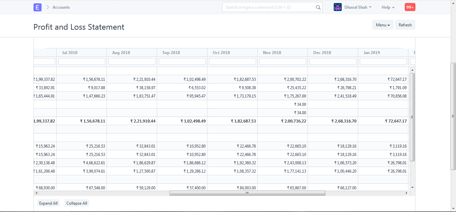Image resolution: width=456 pixels, height=212 pixels.
Task: Click the Oct 2018 column header
Action: click(233, 53)
